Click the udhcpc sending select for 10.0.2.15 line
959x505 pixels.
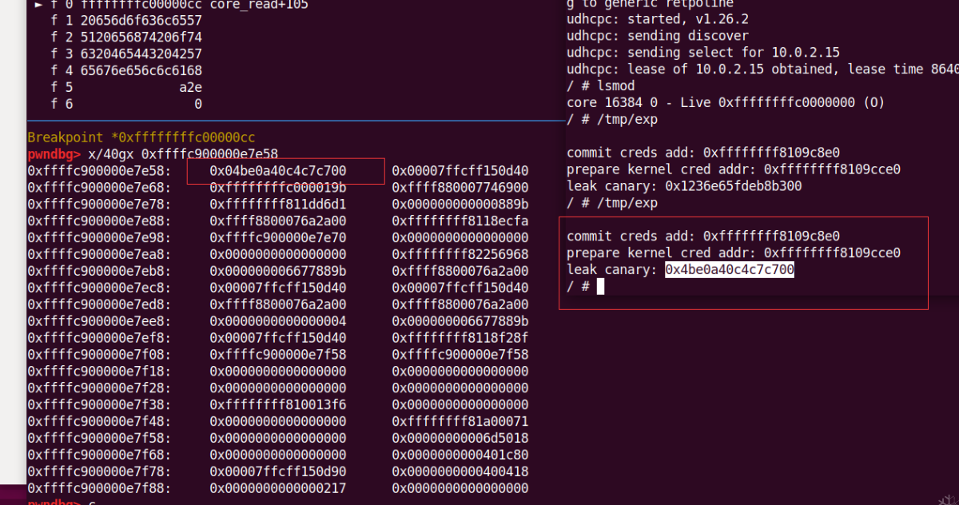click(x=703, y=52)
